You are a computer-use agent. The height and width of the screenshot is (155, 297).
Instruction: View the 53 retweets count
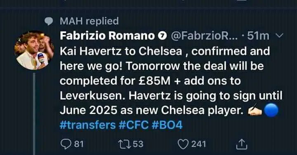coord(138,144)
